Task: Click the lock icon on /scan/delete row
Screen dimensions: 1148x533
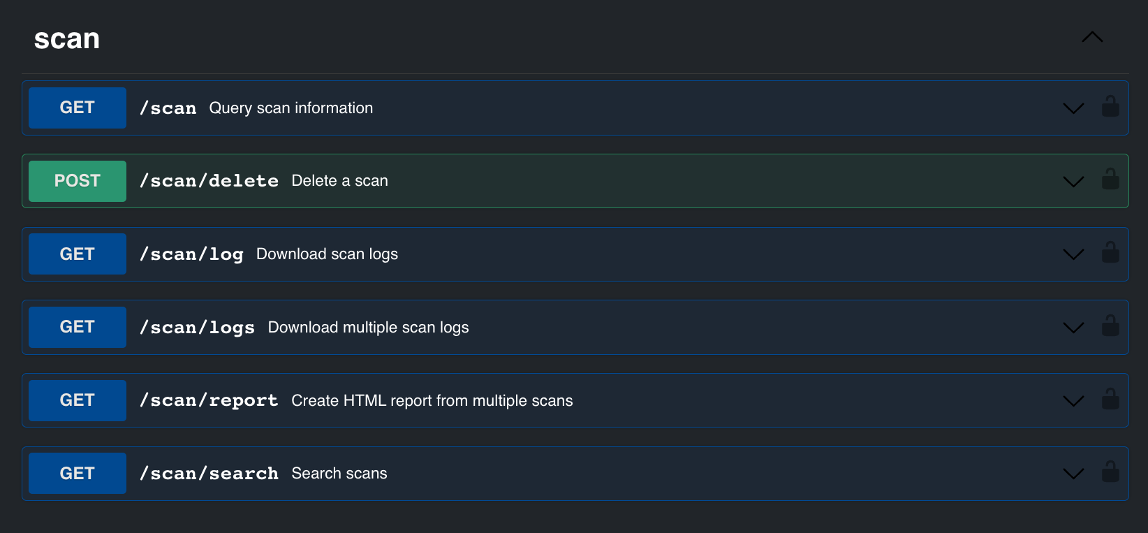Action: [1110, 180]
